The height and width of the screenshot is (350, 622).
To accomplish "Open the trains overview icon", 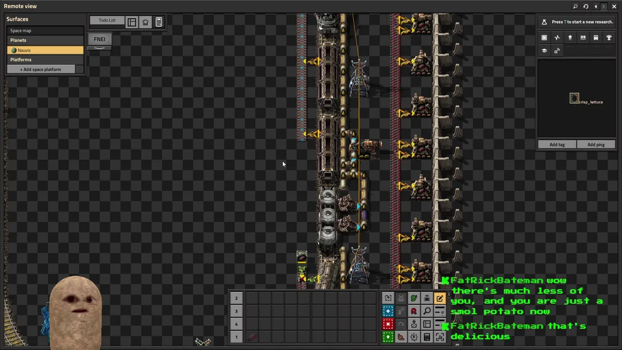I will 596,37.
